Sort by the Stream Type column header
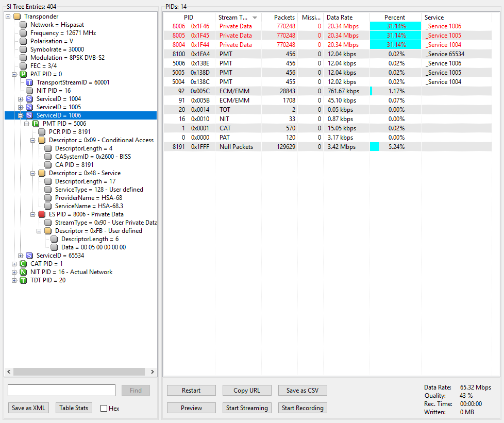Screen dimensions: 504x423 click(238, 18)
